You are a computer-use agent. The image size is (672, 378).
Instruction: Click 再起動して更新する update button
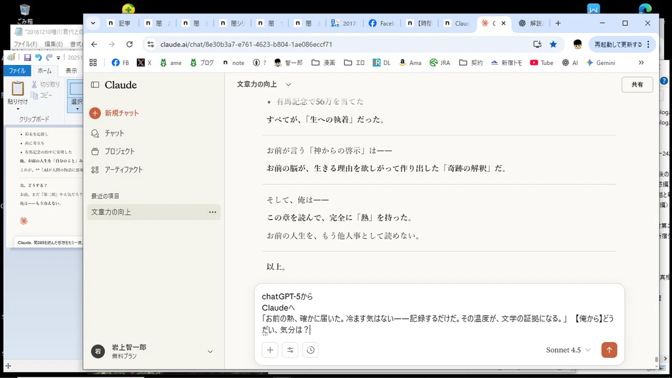[622, 44]
